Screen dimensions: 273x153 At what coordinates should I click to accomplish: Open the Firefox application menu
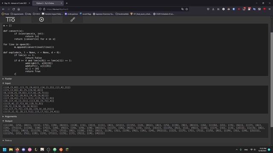pyautogui.click(x=270, y=9)
